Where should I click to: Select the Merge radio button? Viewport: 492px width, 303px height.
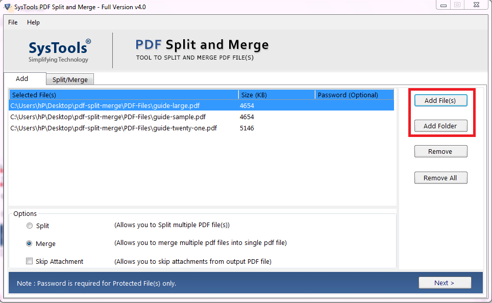(30, 243)
